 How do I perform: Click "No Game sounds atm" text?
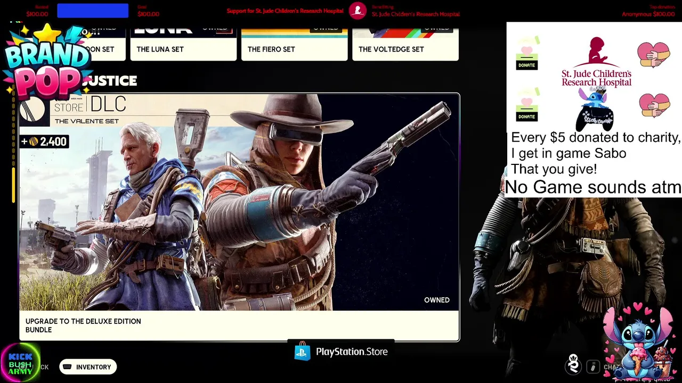(x=593, y=187)
